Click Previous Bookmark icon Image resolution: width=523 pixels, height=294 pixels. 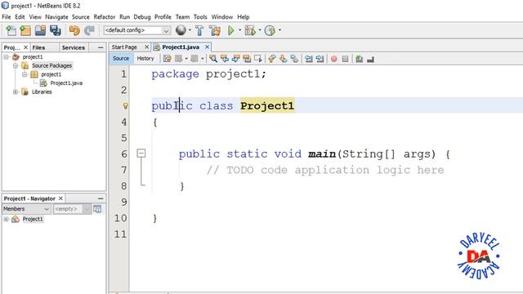pyautogui.click(x=272, y=59)
